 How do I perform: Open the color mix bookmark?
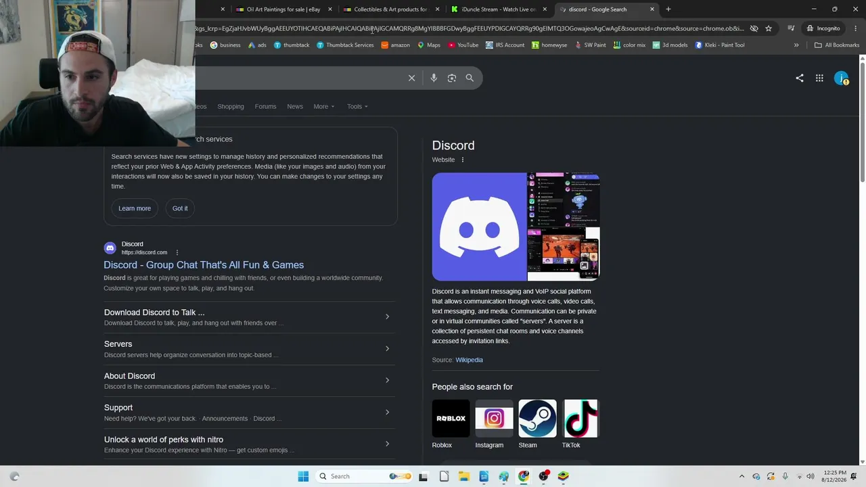tap(629, 45)
